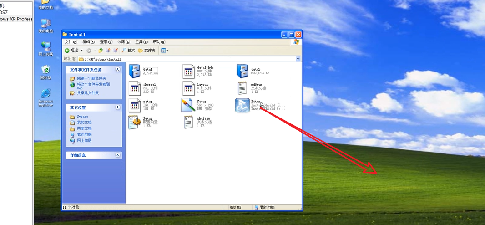485x225 pixels.
Task: Open 网上邻居 link in 其它位置
Action: point(84,140)
